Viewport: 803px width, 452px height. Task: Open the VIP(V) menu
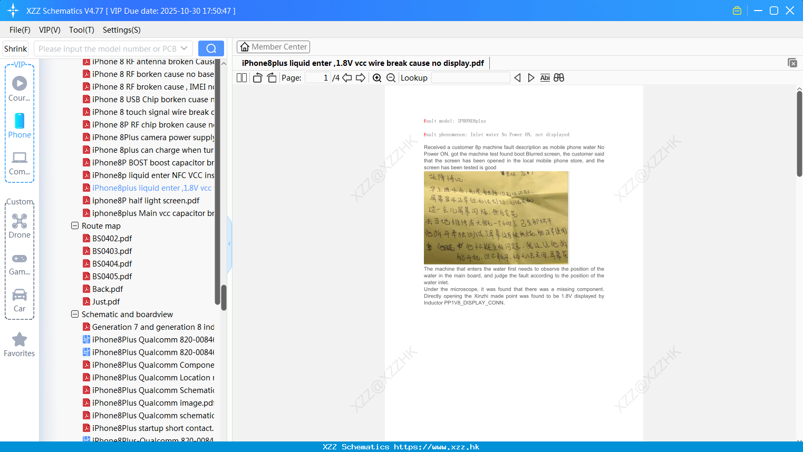click(x=50, y=30)
